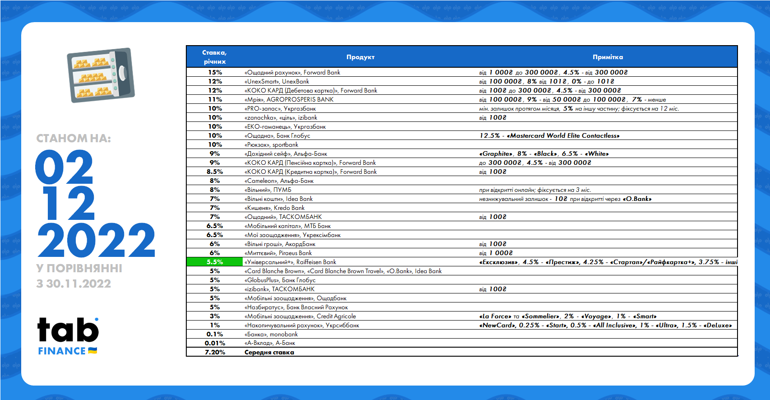Select the 'Продукт' column header

pos(360,57)
